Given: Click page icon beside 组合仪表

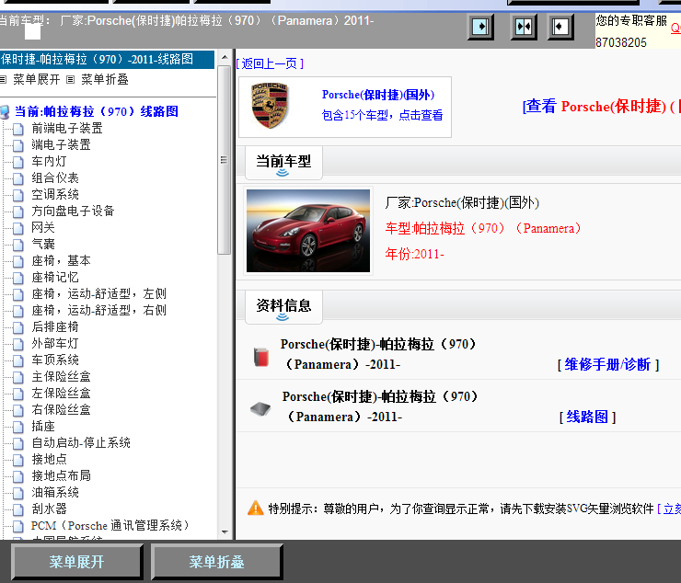Looking at the screenshot, I should tap(17, 178).
